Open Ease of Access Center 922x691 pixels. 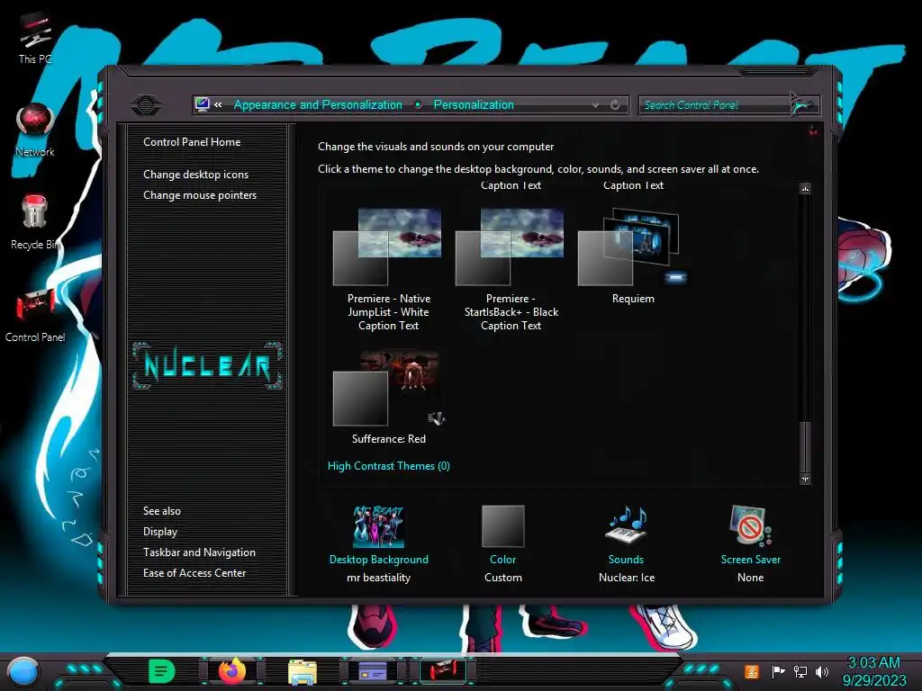194,573
